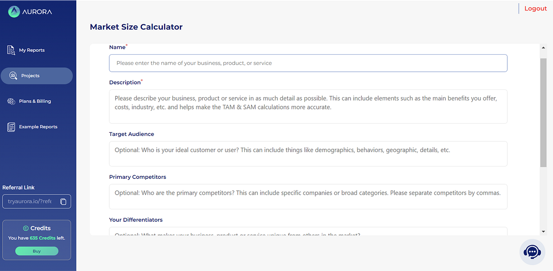The width and height of the screenshot is (553, 271).
Task: Click the Buy credits button
Action: pos(37,251)
